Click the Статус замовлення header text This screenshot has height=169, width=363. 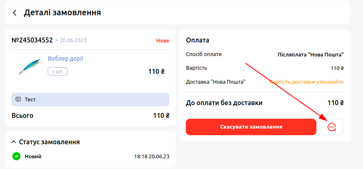click(49, 142)
